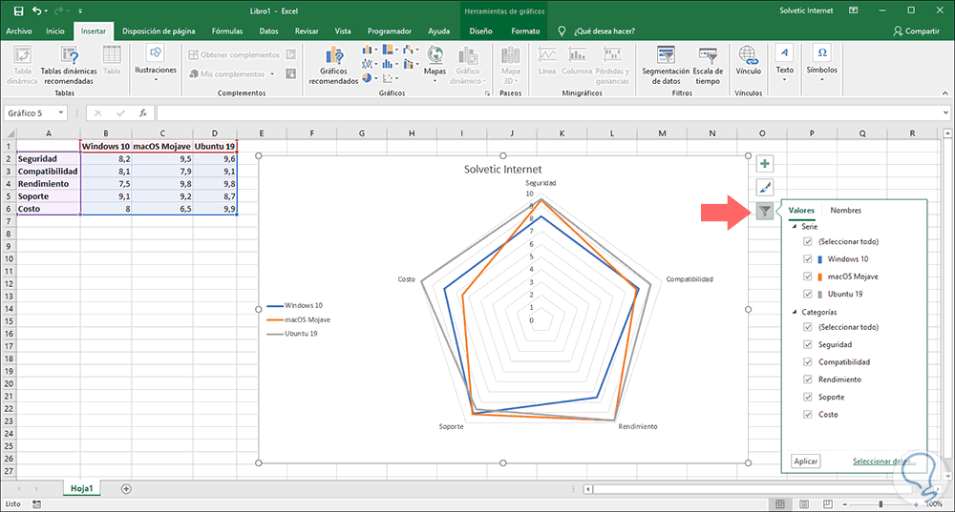Click the Aplicar button

(805, 461)
